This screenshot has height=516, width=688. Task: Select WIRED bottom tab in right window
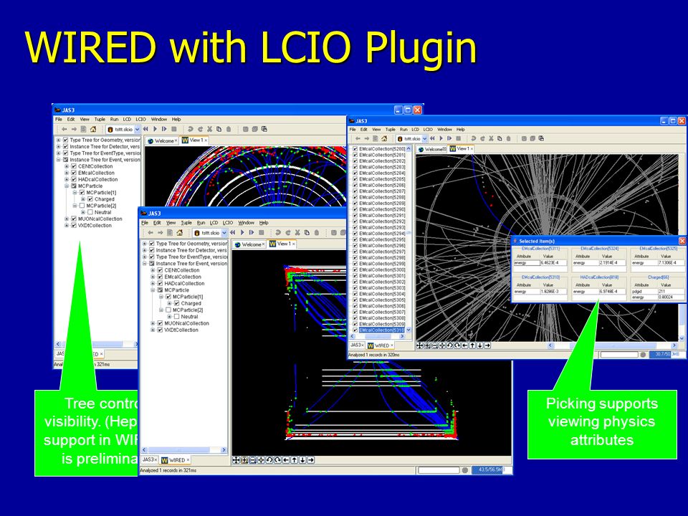381,345
